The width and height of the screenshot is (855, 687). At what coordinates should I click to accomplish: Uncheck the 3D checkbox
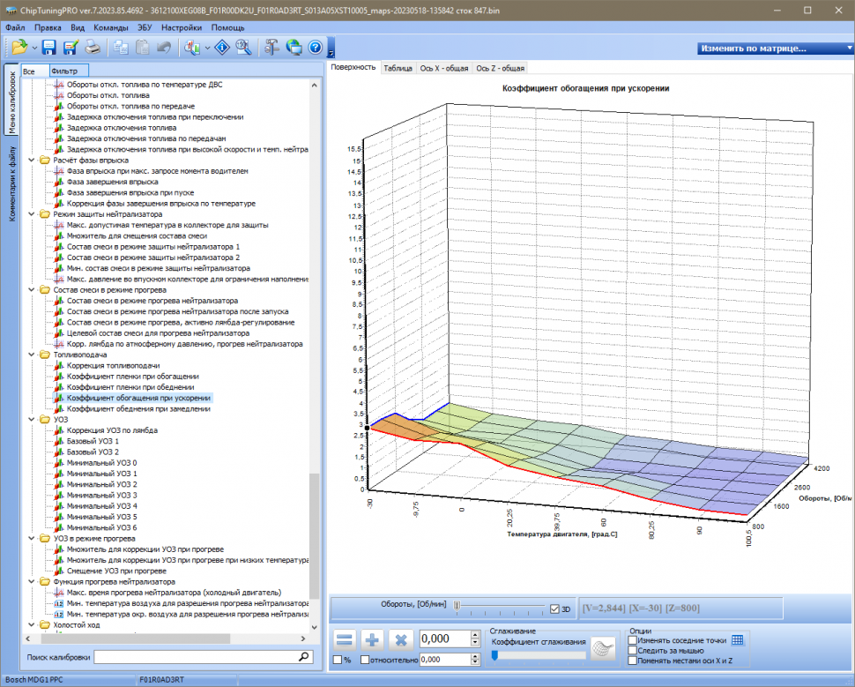click(x=554, y=609)
